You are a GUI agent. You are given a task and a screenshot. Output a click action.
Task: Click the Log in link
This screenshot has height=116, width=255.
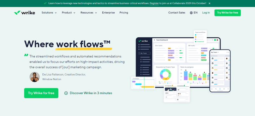(206, 13)
